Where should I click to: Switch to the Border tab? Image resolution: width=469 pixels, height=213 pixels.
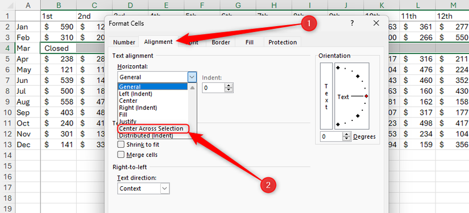[221, 42]
